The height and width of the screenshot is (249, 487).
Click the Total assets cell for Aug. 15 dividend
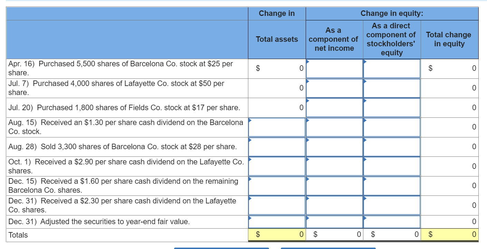[x=276, y=127]
